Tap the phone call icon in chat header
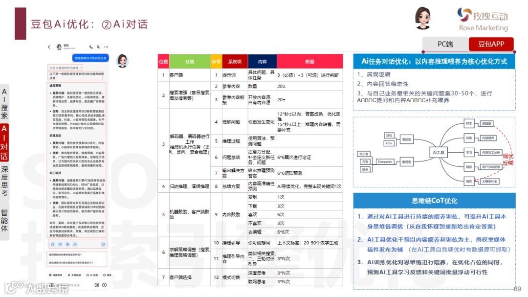 point(91,47)
